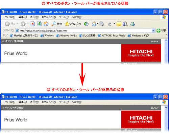Click scroll up arrow in upper window
This screenshot has width=169, height=134.
click(x=166, y=41)
